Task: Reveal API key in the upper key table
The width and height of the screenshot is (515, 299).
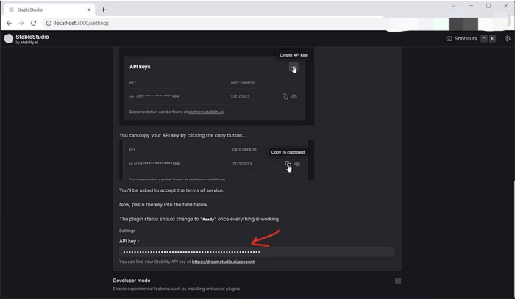Action: pos(294,96)
